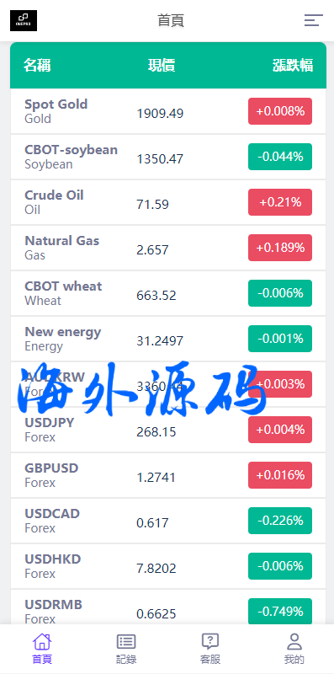Open customer service chat icon
This screenshot has width=334, height=674.
click(x=210, y=642)
